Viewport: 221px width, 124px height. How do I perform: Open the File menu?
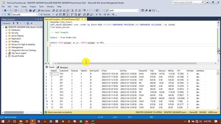(3, 7)
